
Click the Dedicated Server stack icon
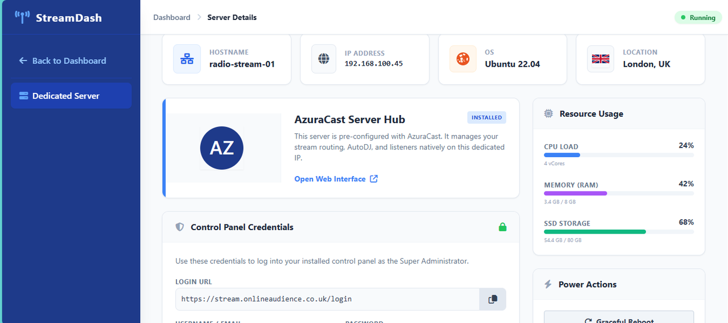23,96
